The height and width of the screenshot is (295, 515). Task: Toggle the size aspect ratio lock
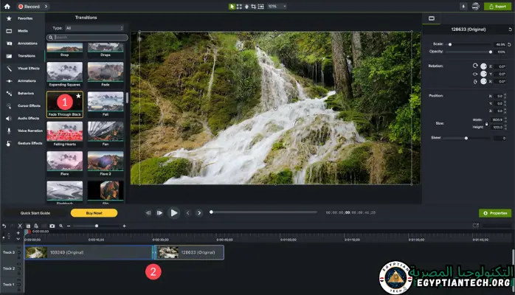pyautogui.click(x=486, y=123)
